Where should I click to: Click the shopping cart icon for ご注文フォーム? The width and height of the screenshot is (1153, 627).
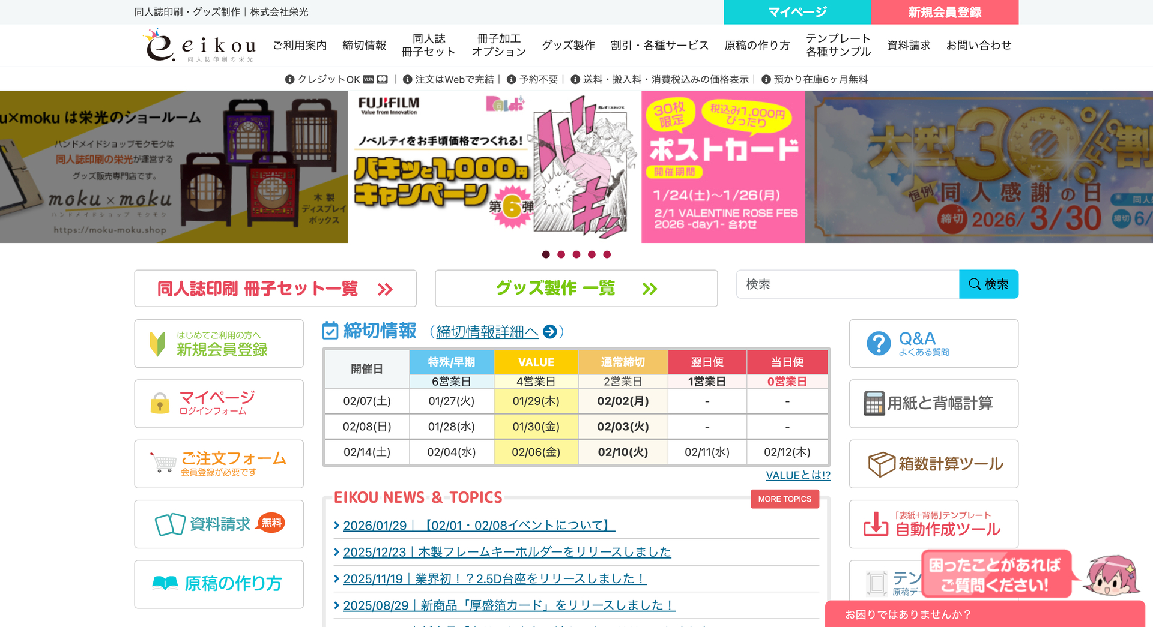163,463
